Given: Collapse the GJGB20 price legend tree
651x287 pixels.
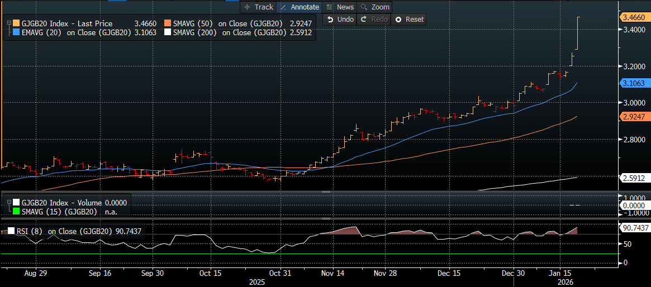Looking at the screenshot, I should 9,23.
